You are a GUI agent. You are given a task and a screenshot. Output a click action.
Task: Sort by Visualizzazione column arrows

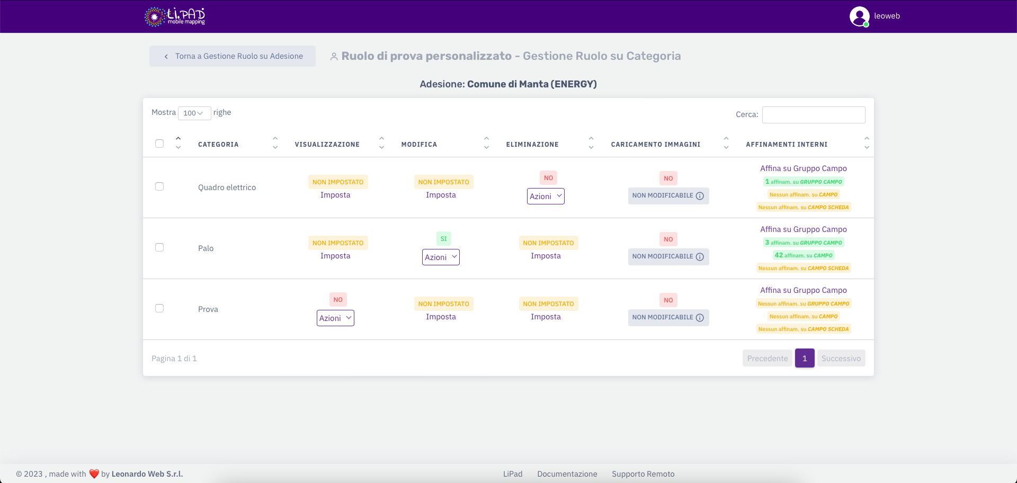pos(381,144)
